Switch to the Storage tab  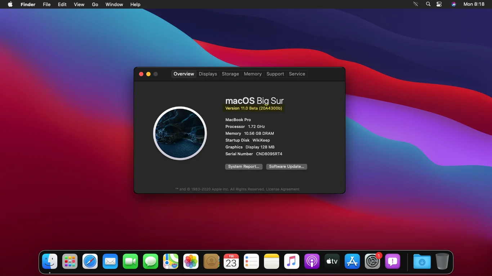[x=230, y=74]
